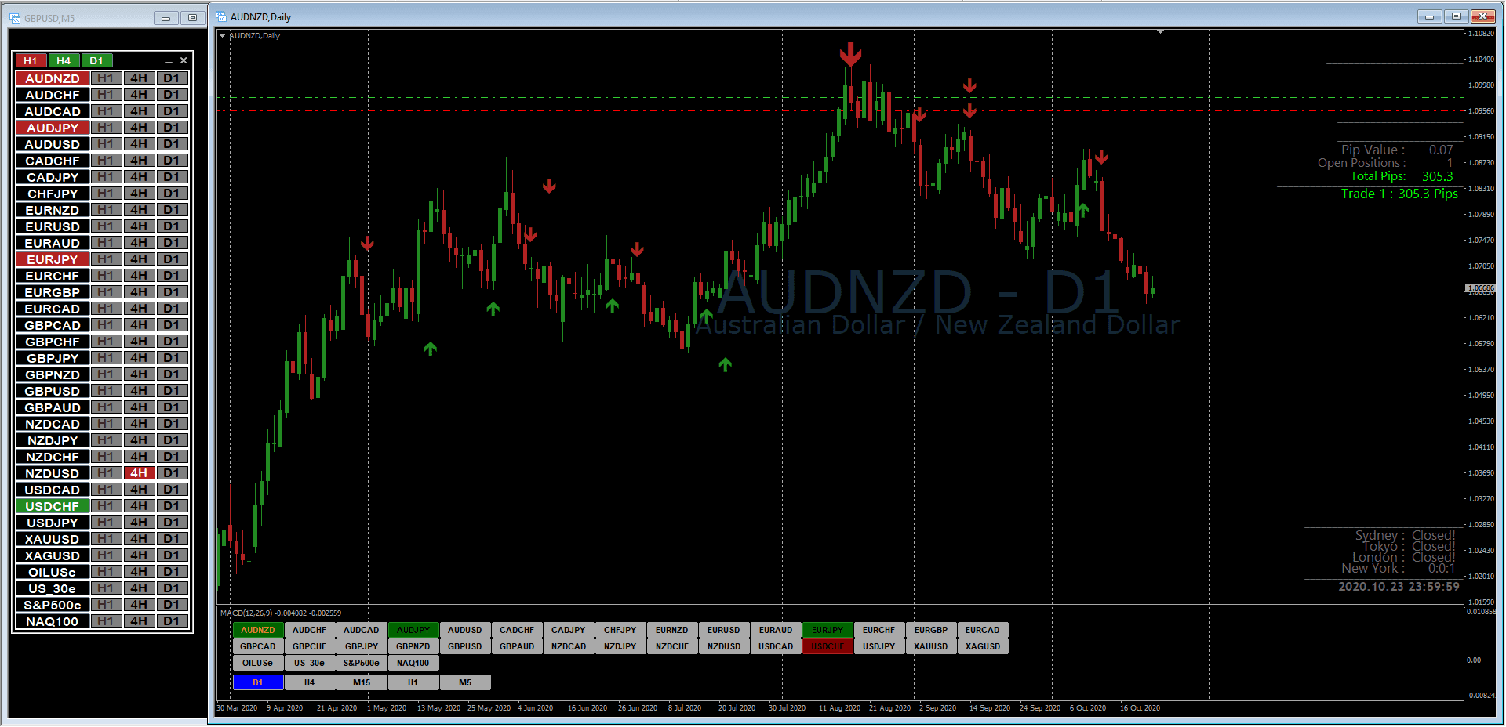The width and height of the screenshot is (1506, 727).
Task: Click the chart shift triangle marker at top
Action: click(x=1160, y=32)
